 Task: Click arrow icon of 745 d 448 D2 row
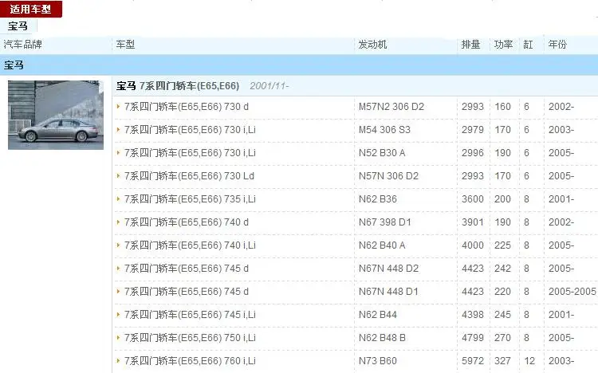[119, 268]
